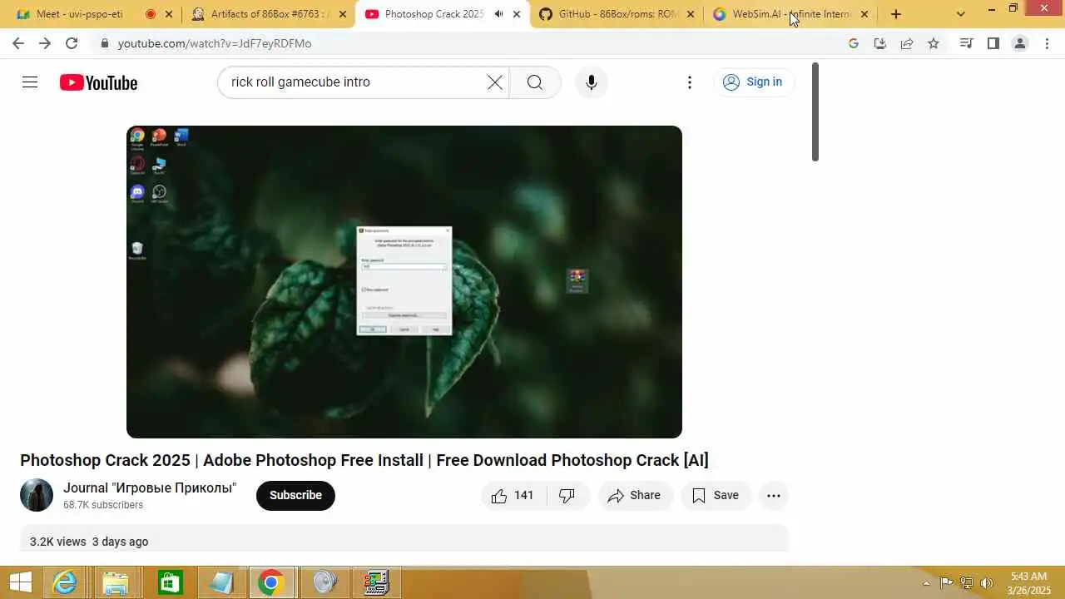The width and height of the screenshot is (1065, 599).
Task: Subscribe to the channel
Action: (295, 495)
